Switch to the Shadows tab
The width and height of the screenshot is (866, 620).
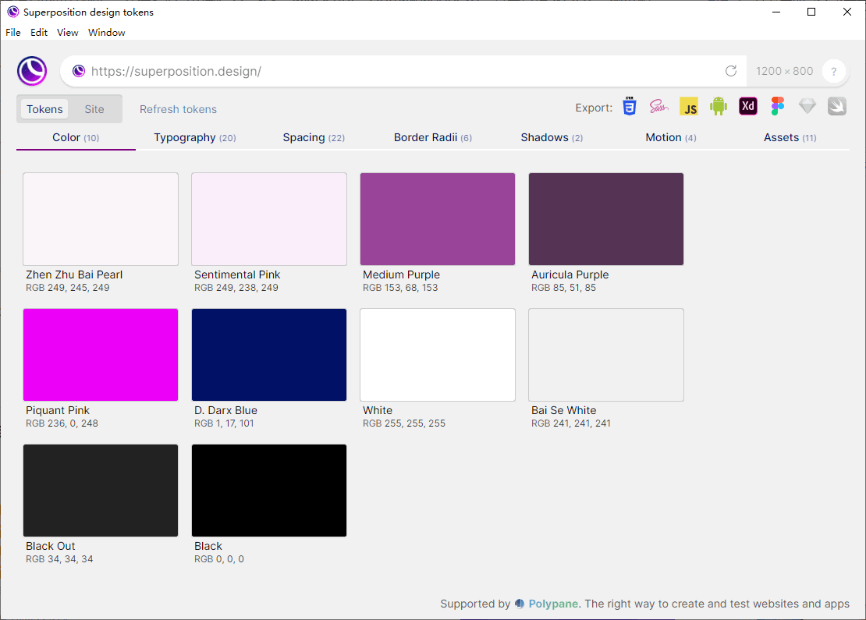pos(552,138)
